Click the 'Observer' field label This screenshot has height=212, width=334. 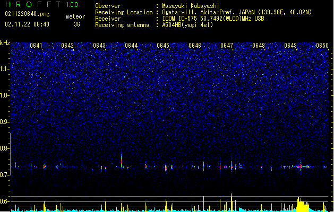coord(108,6)
